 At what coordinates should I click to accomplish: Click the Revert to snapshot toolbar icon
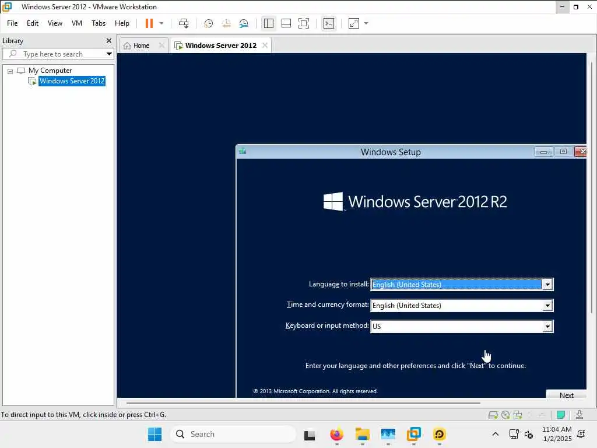click(226, 23)
